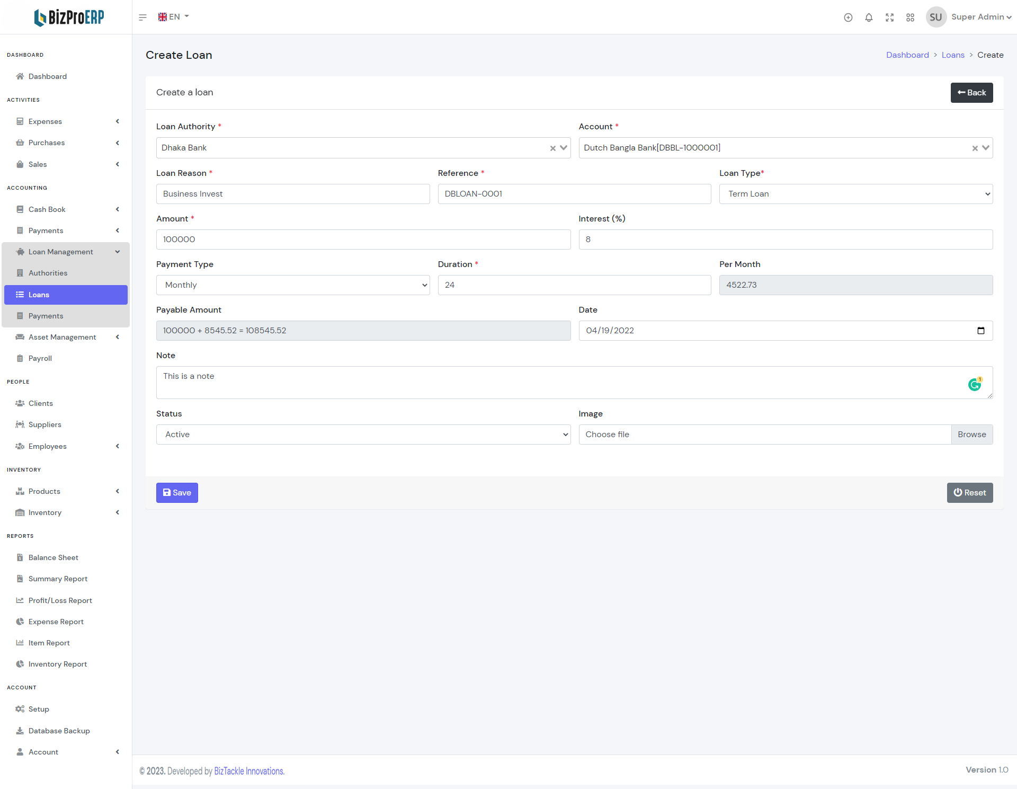Toggle sidebar with hamburger icon
Viewport: 1017px width, 789px height.
pyautogui.click(x=142, y=17)
